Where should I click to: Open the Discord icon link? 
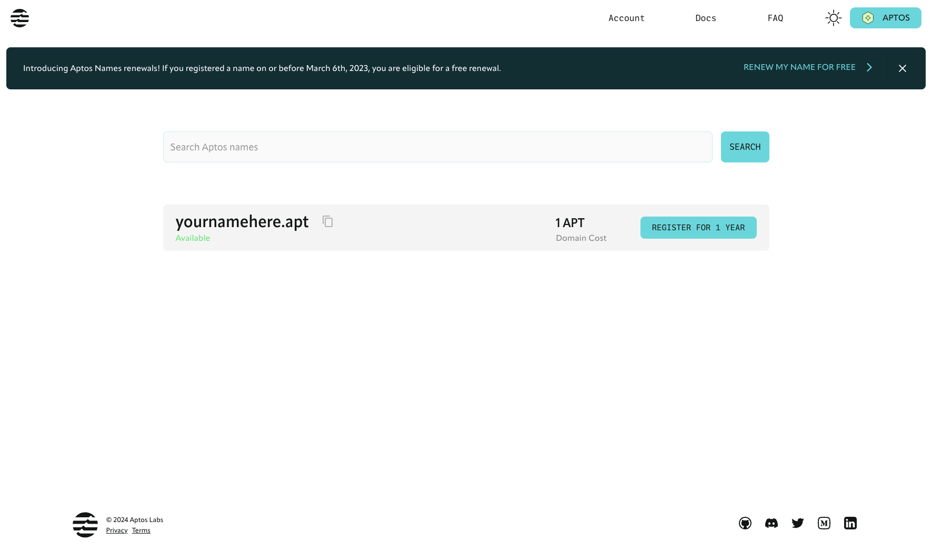[x=771, y=523]
